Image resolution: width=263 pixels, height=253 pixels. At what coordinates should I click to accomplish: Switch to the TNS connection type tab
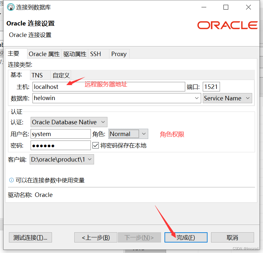pos(37,75)
